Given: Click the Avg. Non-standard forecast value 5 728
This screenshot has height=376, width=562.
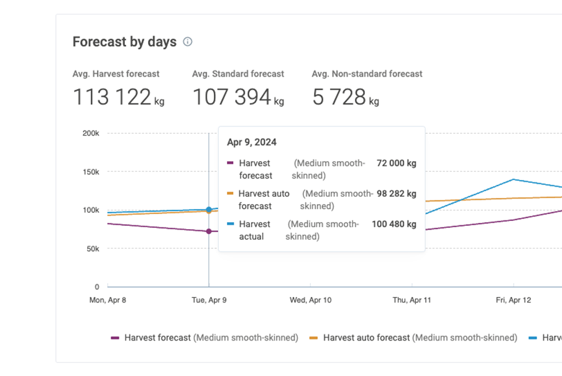Looking at the screenshot, I should point(339,98).
